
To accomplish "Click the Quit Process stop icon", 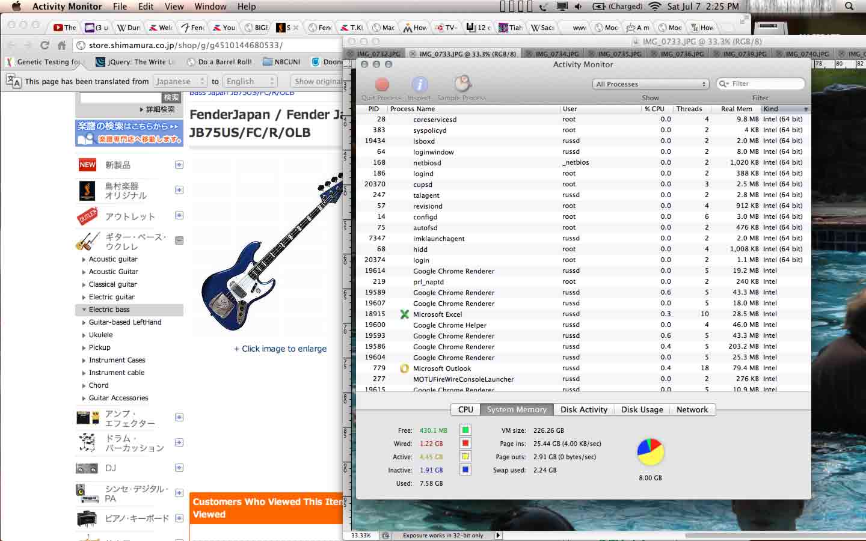I will (381, 85).
